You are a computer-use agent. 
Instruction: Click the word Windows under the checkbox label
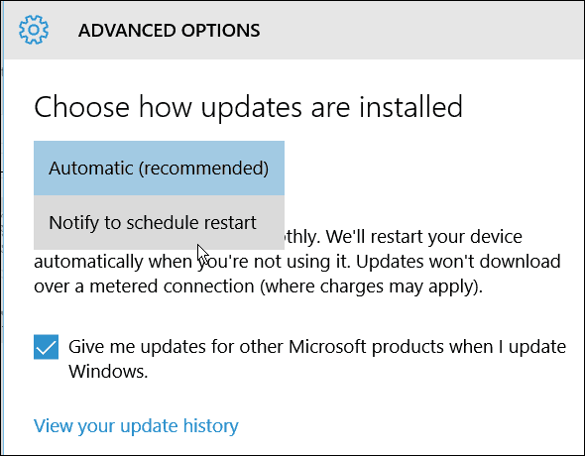(108, 372)
